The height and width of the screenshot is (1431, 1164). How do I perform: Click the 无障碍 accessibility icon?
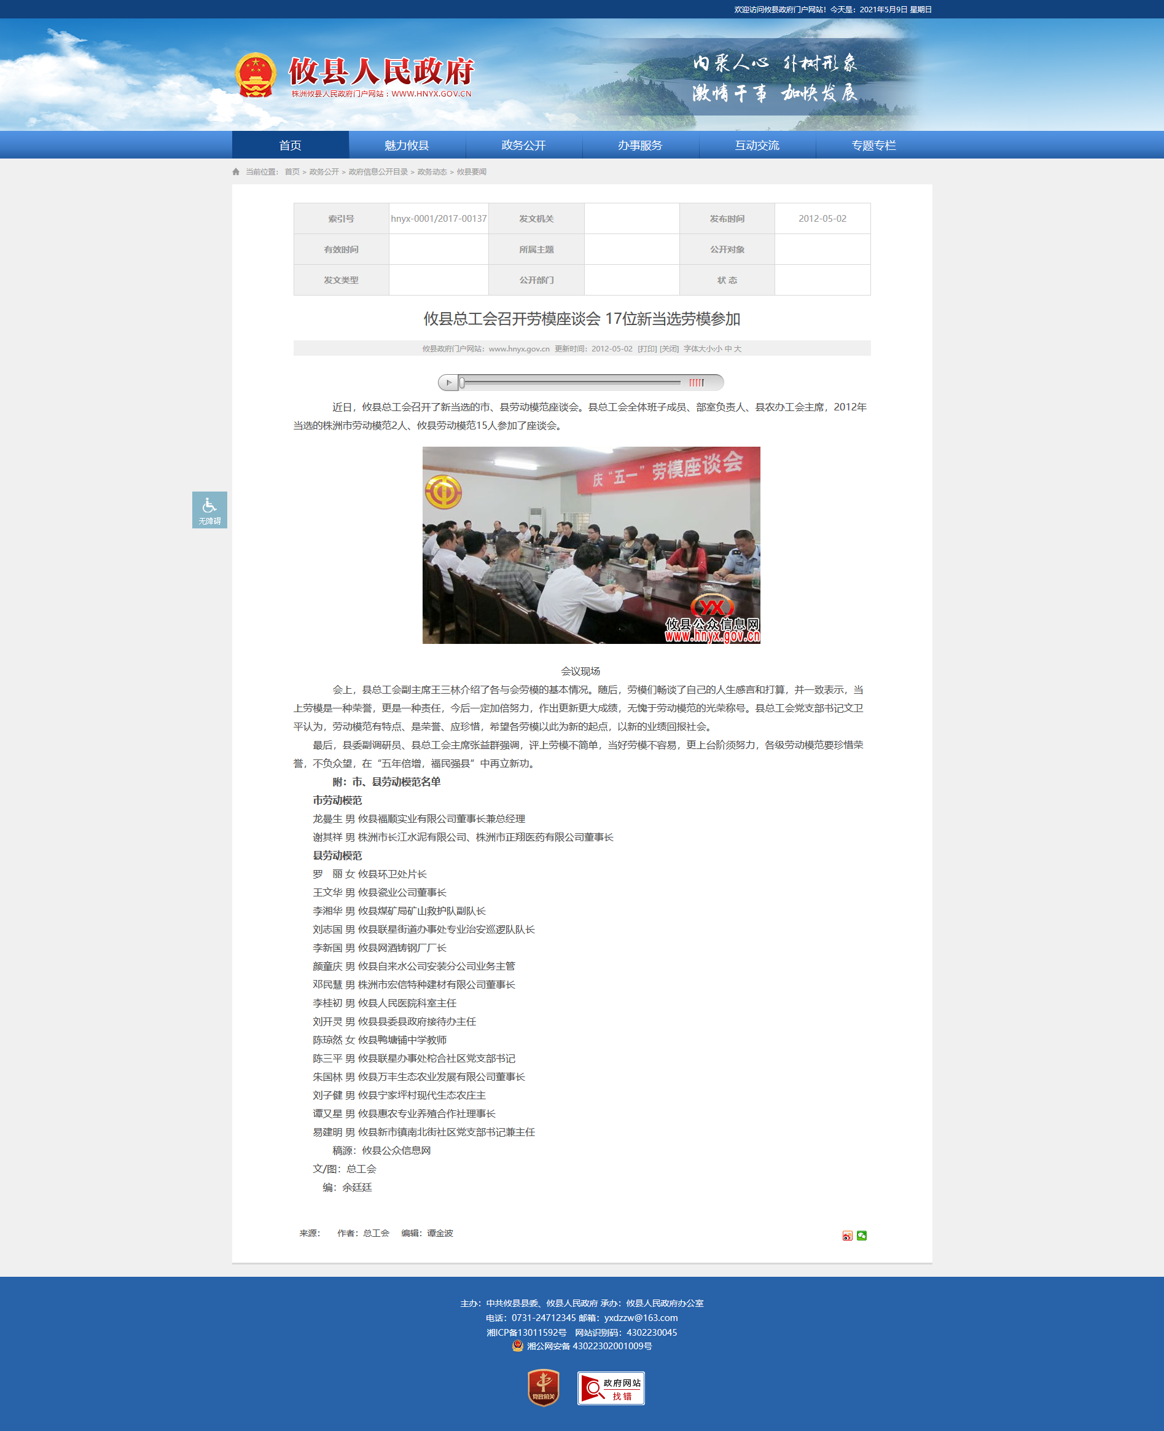pos(209,509)
